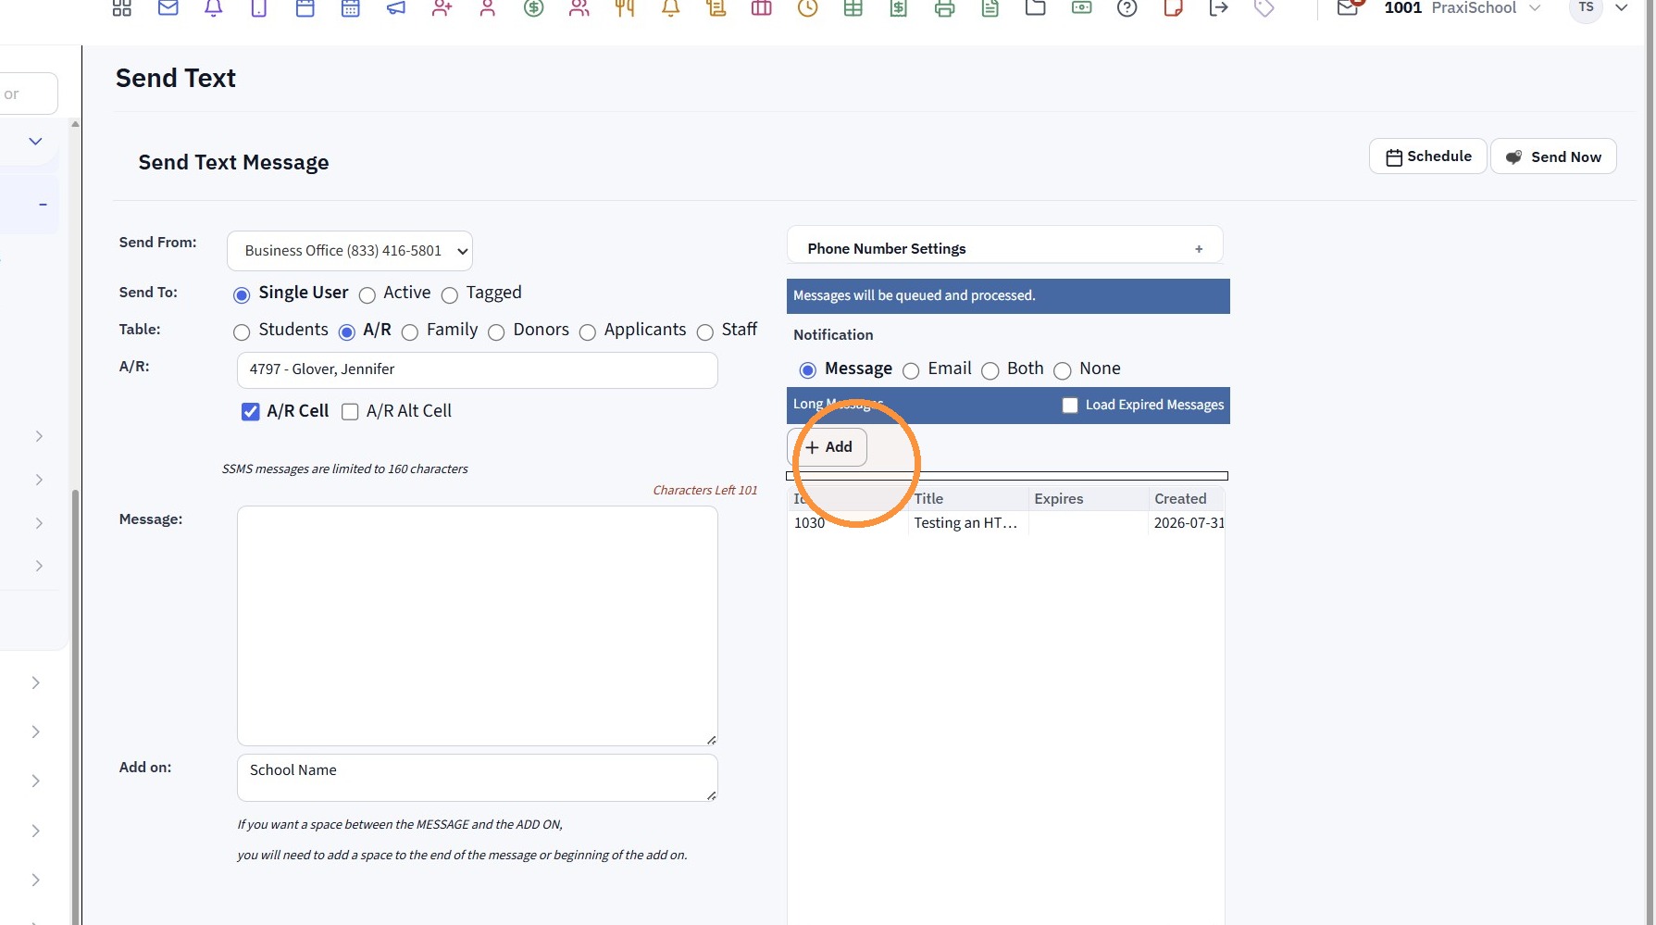This screenshot has height=925, width=1656.
Task: Check the A/R Alt Cell checkbox
Action: click(x=350, y=412)
